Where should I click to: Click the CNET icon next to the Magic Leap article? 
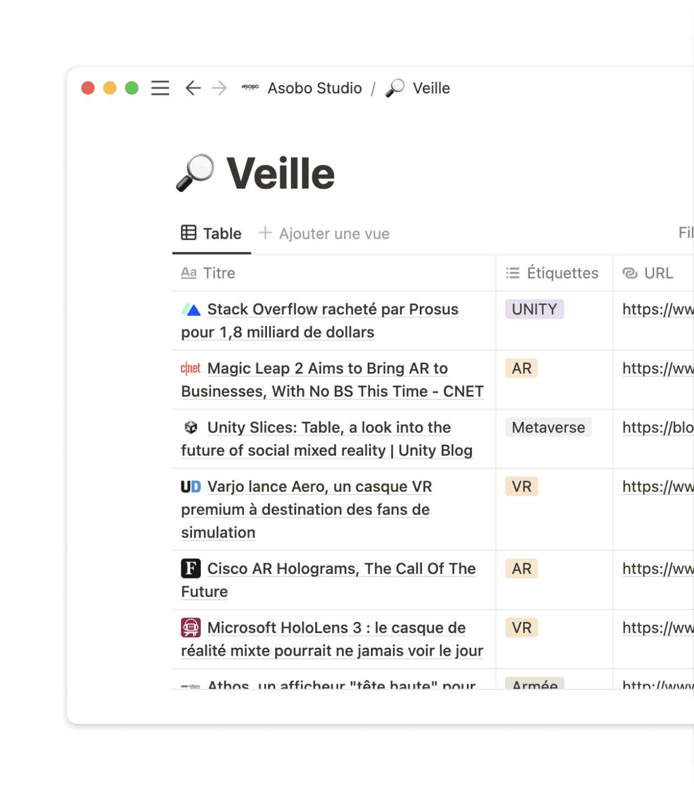[x=190, y=368]
